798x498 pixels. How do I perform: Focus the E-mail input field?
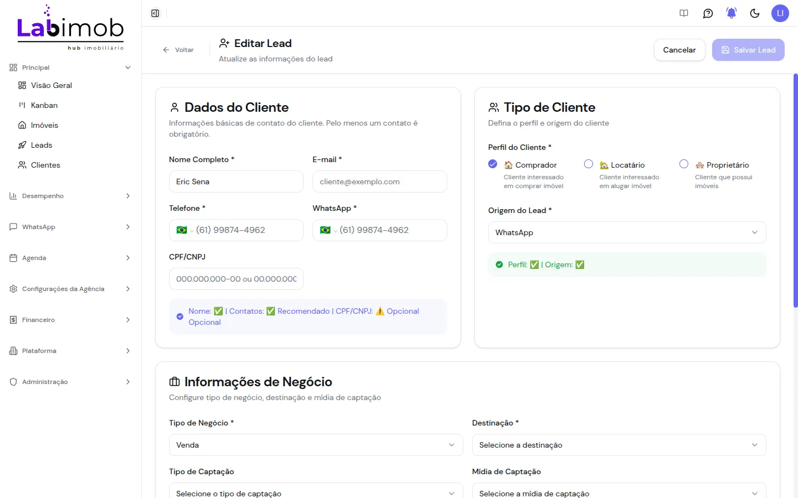(x=380, y=181)
